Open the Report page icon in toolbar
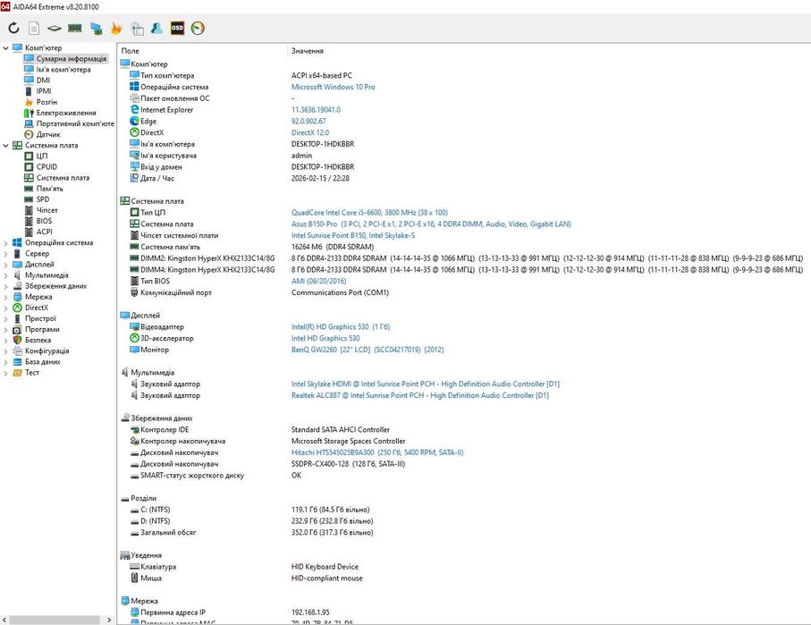Image resolution: width=811 pixels, height=625 pixels. click(x=34, y=28)
